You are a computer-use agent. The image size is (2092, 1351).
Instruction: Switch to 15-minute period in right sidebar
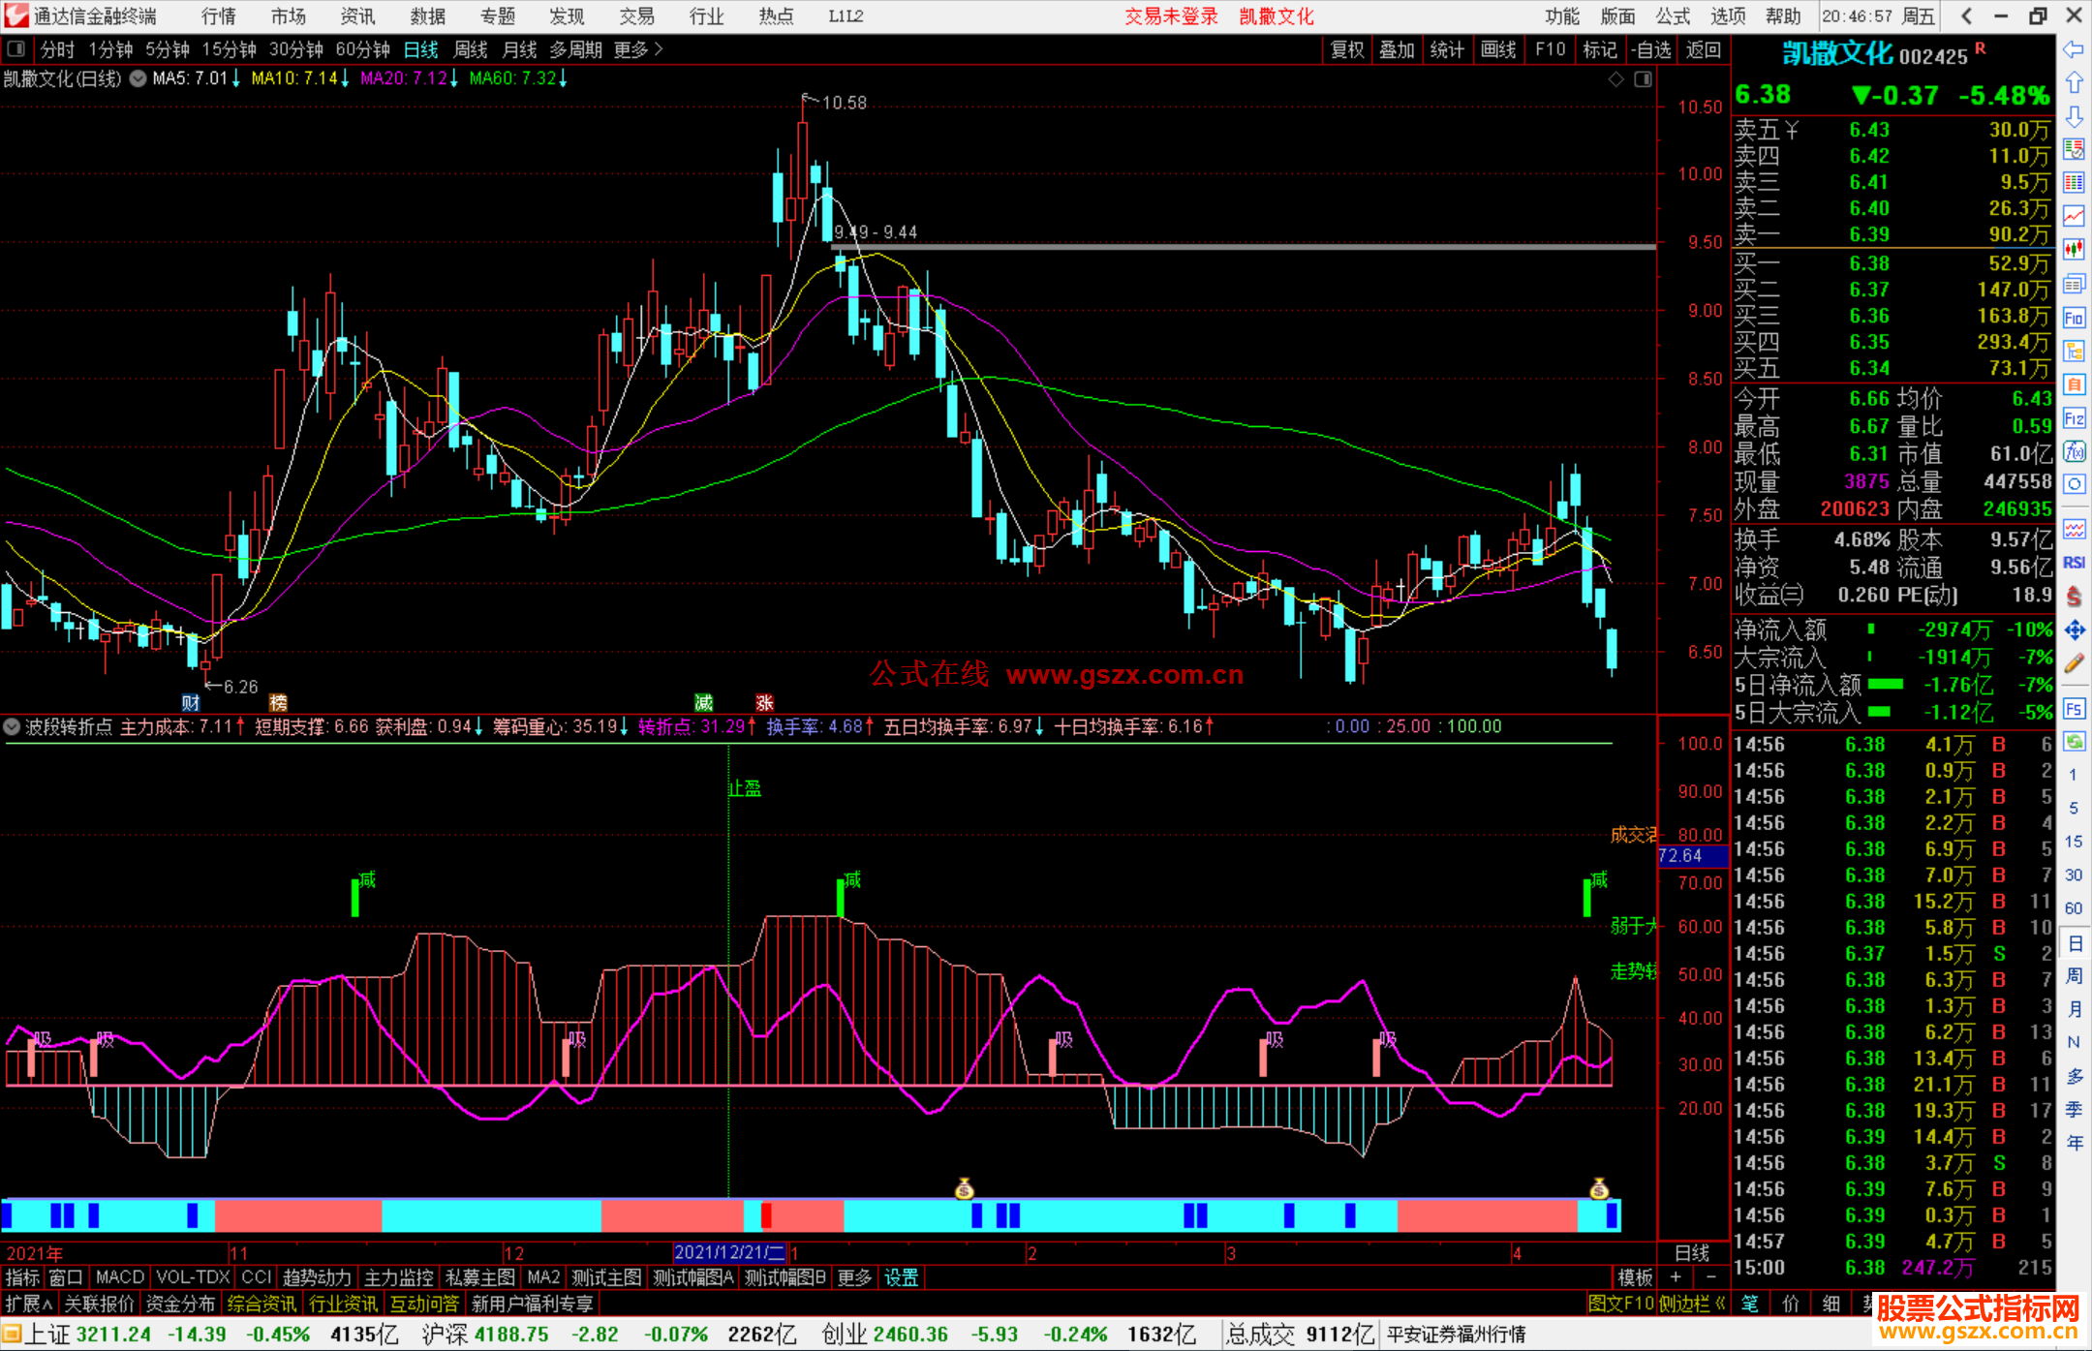pos(2073,841)
